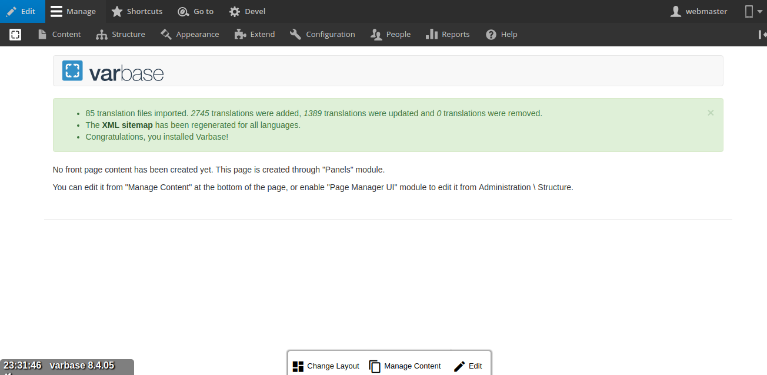
Task: Click the Varbase home icon in admin bar
Action: [x=15, y=35]
